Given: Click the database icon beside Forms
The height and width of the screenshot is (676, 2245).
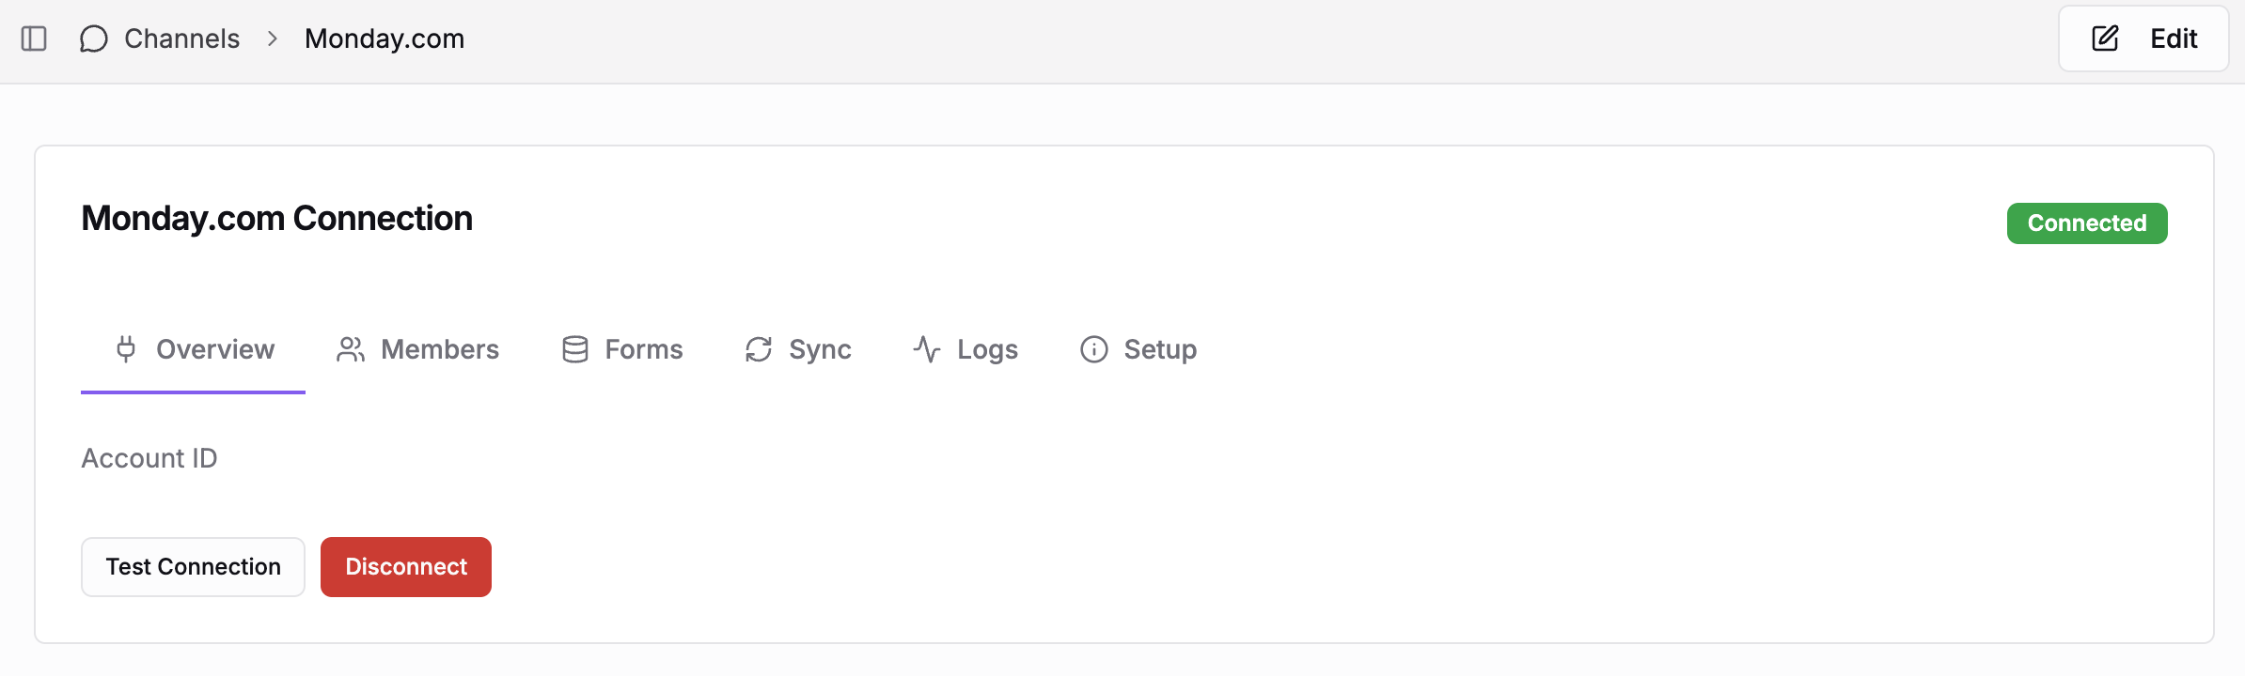Looking at the screenshot, I should click(573, 349).
